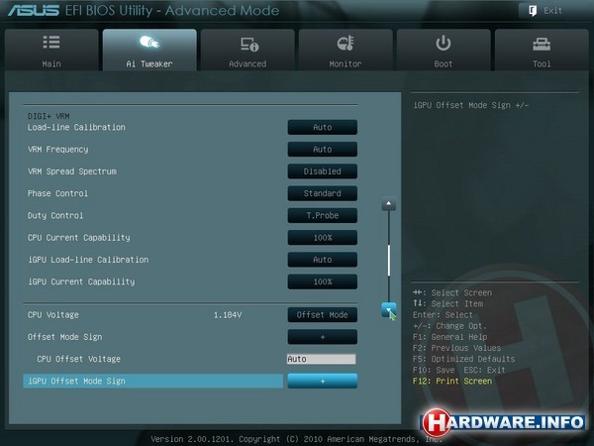Open Load-line Calibration Auto dropdown
Screen dimensions: 594x446
(x=323, y=127)
